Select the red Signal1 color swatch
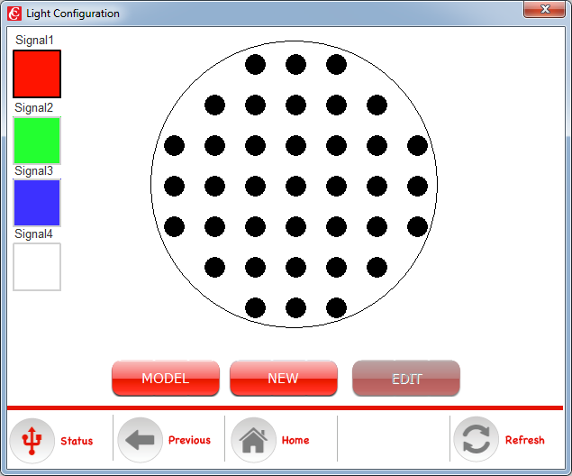This screenshot has height=476, width=572. (37, 74)
